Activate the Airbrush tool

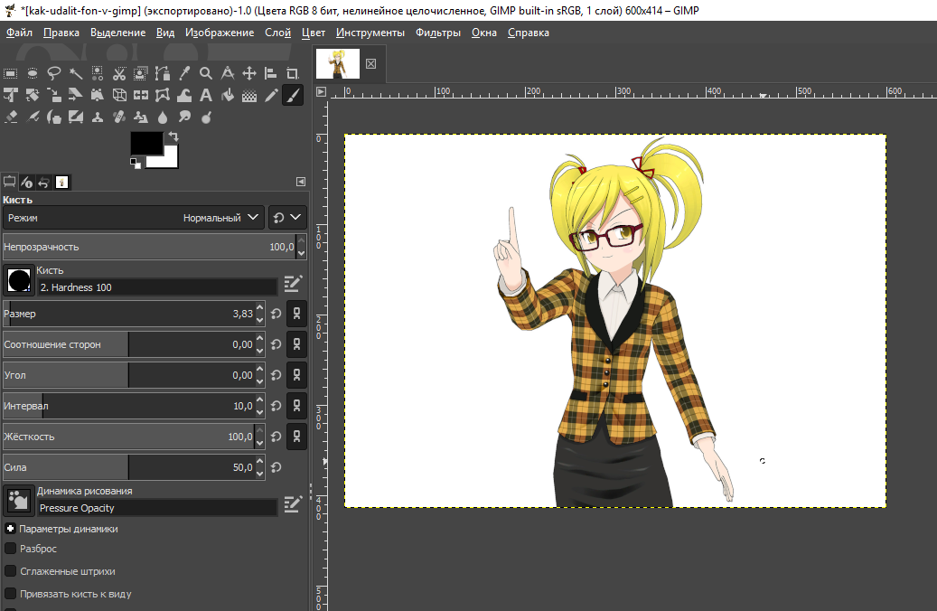[33, 117]
